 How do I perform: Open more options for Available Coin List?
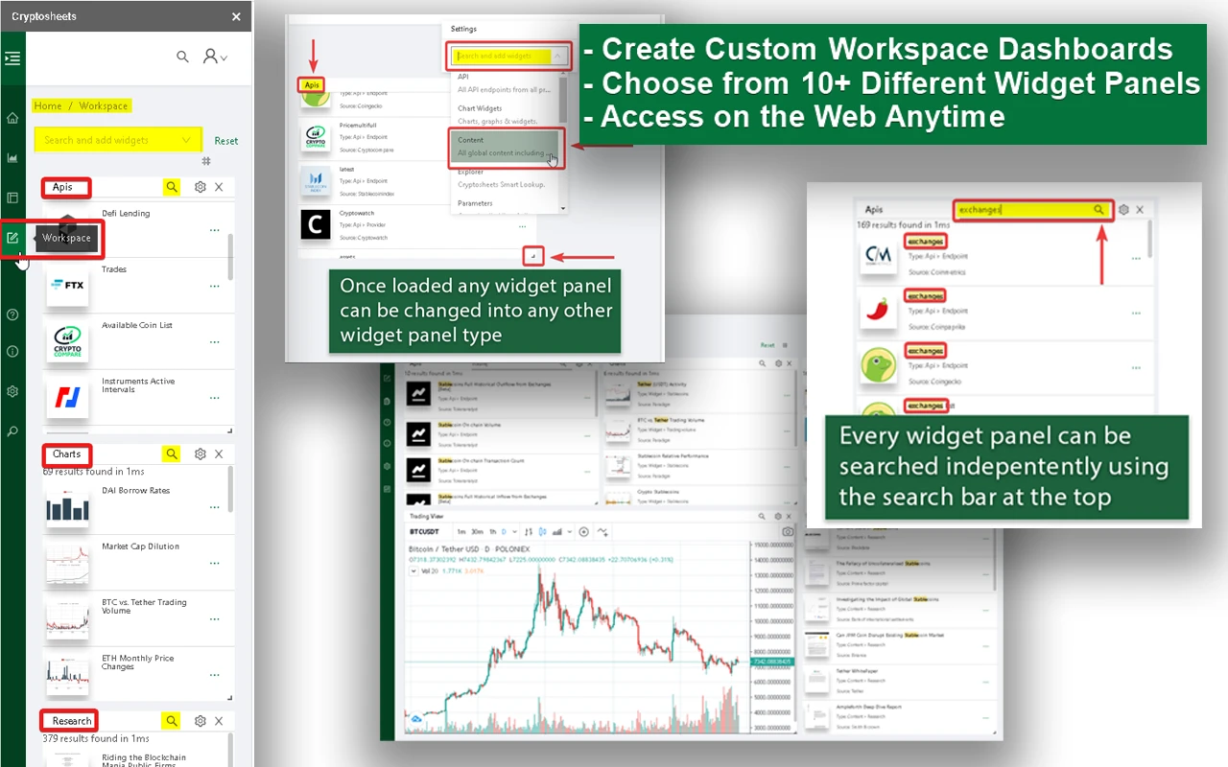(215, 342)
